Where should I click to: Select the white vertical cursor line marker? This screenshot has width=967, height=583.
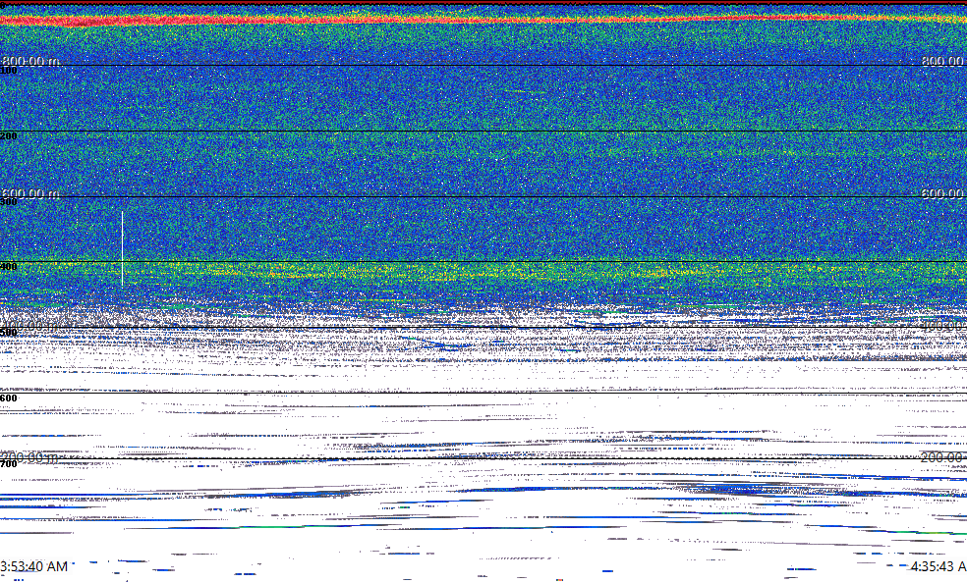pyautogui.click(x=122, y=248)
